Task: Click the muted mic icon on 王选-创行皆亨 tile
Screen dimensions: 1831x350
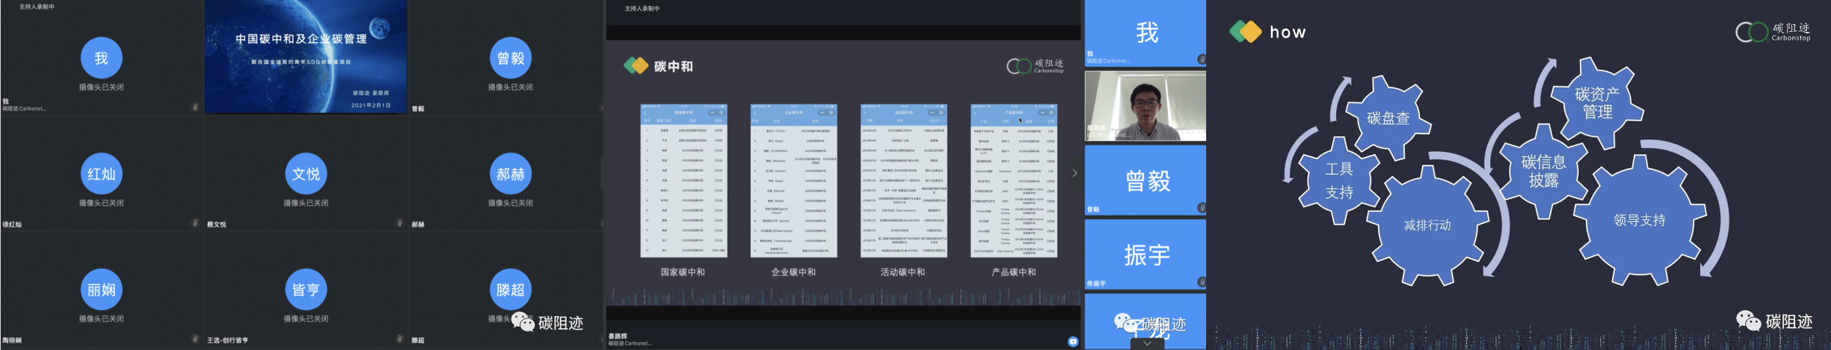Action: click(399, 339)
